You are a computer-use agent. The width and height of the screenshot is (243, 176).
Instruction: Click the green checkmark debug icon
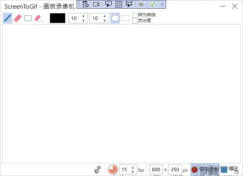tap(153, 4)
